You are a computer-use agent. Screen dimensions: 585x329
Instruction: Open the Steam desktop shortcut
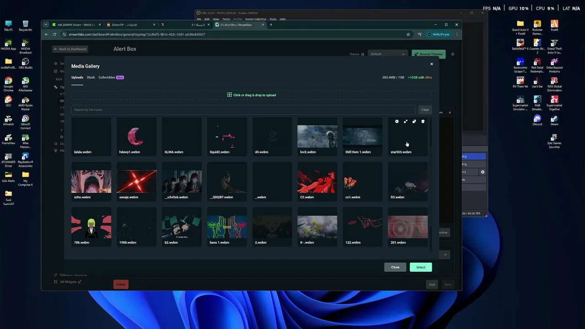point(554,121)
